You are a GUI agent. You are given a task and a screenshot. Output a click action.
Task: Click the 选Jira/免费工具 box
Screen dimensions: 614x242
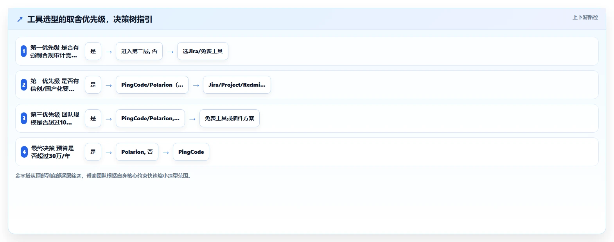203,51
